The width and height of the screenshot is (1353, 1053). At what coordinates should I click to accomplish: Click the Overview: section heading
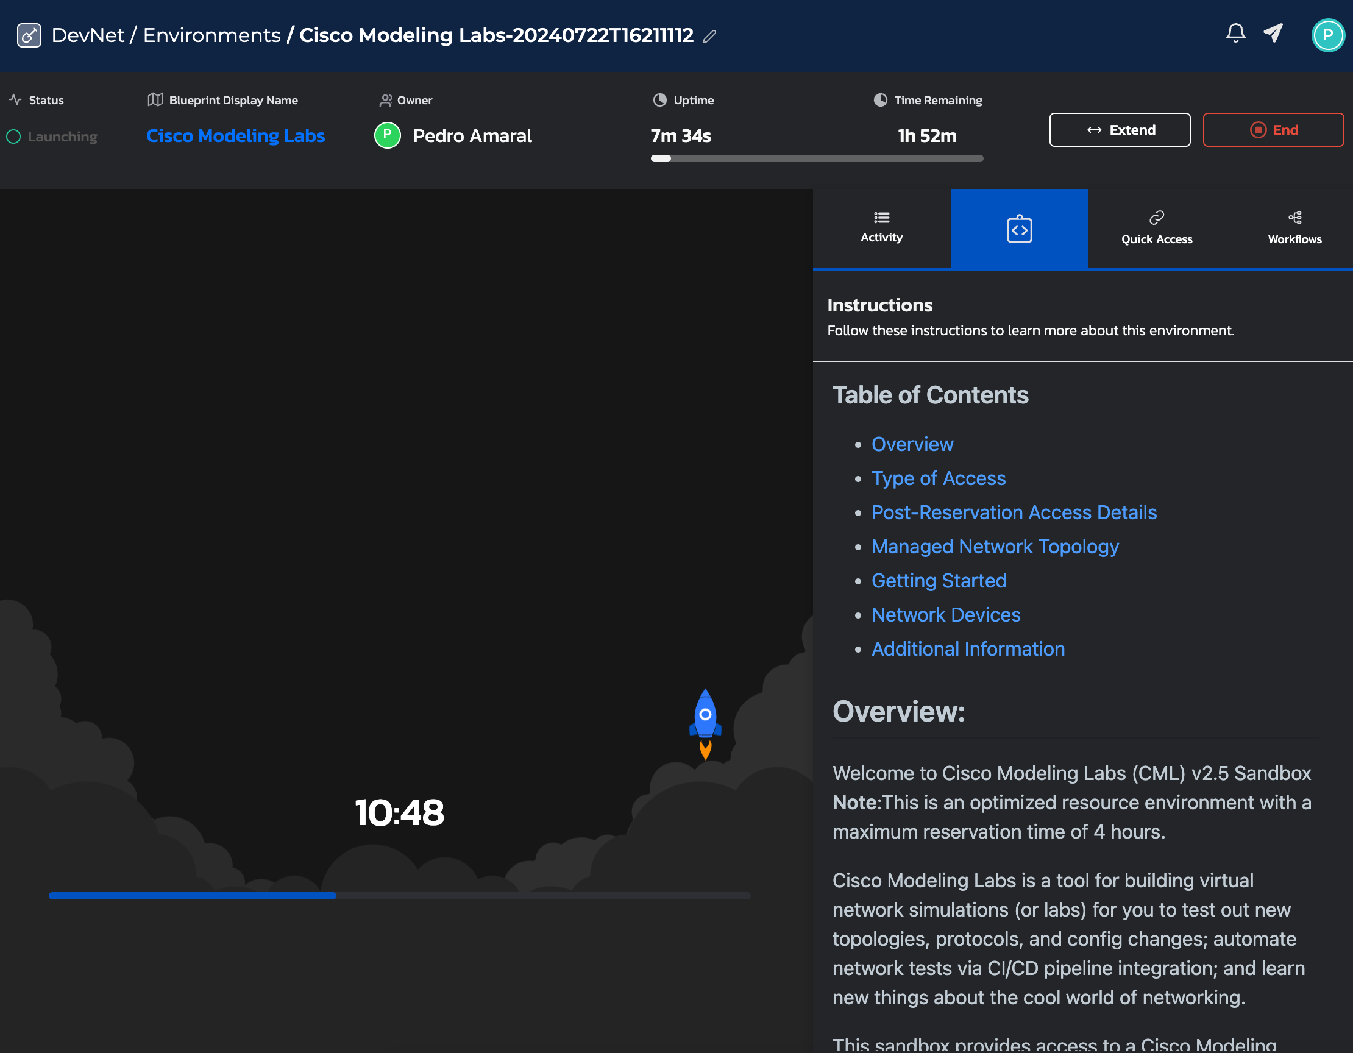[899, 711]
